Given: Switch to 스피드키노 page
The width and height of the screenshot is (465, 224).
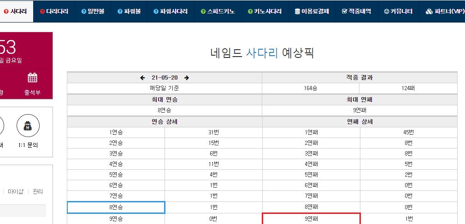Looking at the screenshot, I should pyautogui.click(x=218, y=11).
